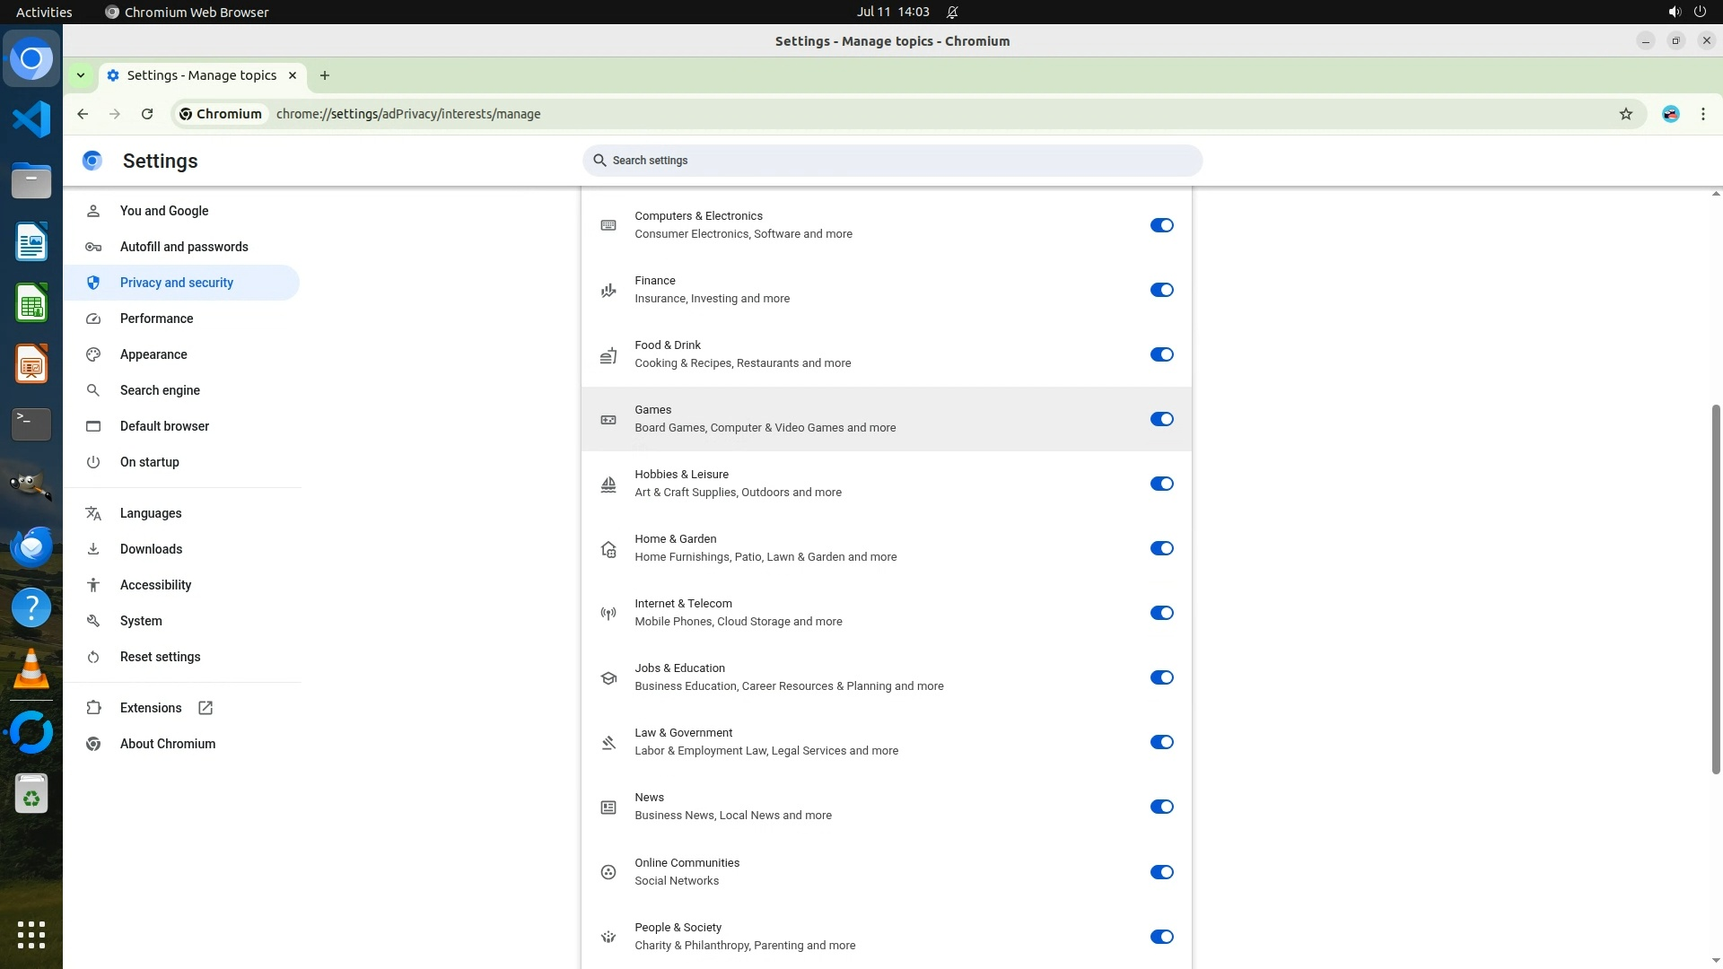Open Chromium three-dot menu
The height and width of the screenshot is (969, 1723).
[1702, 114]
